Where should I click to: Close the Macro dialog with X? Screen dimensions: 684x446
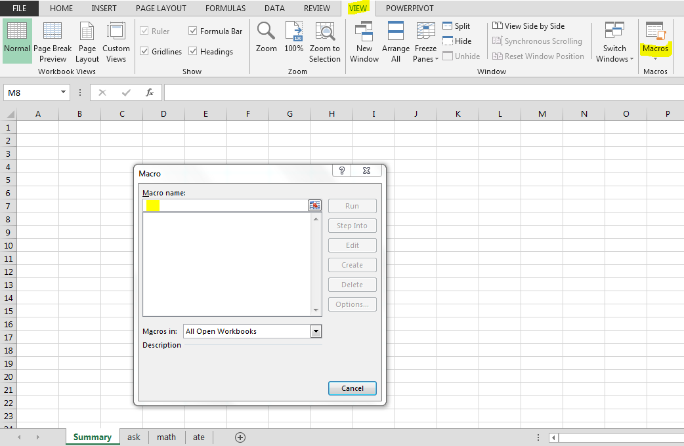(x=366, y=171)
